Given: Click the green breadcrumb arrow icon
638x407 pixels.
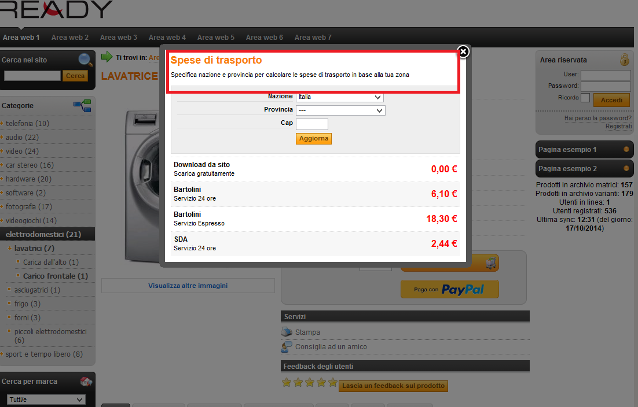Looking at the screenshot, I should [107, 57].
